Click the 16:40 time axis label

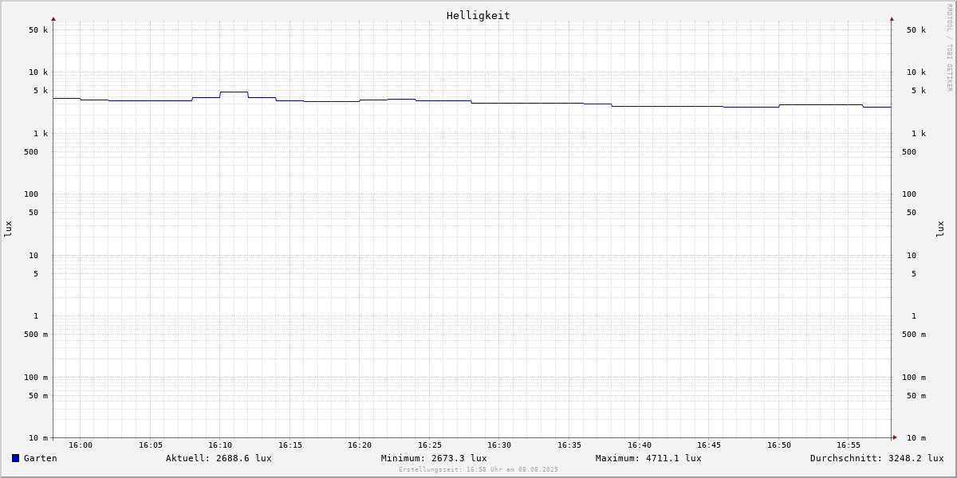pos(640,445)
